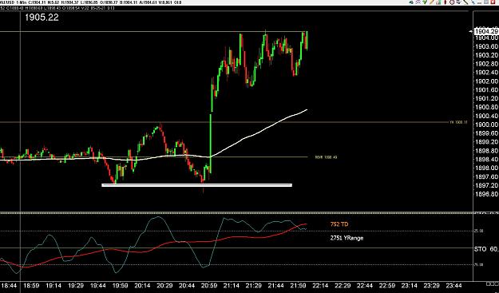Screen dimensions: 499x293
Task: Click the 19:59 time axis label
Action: 121,285
